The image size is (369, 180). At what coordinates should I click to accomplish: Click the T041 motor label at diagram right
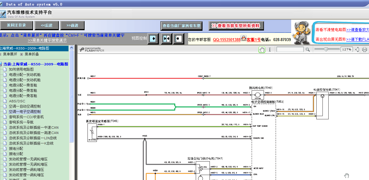coord(327,90)
